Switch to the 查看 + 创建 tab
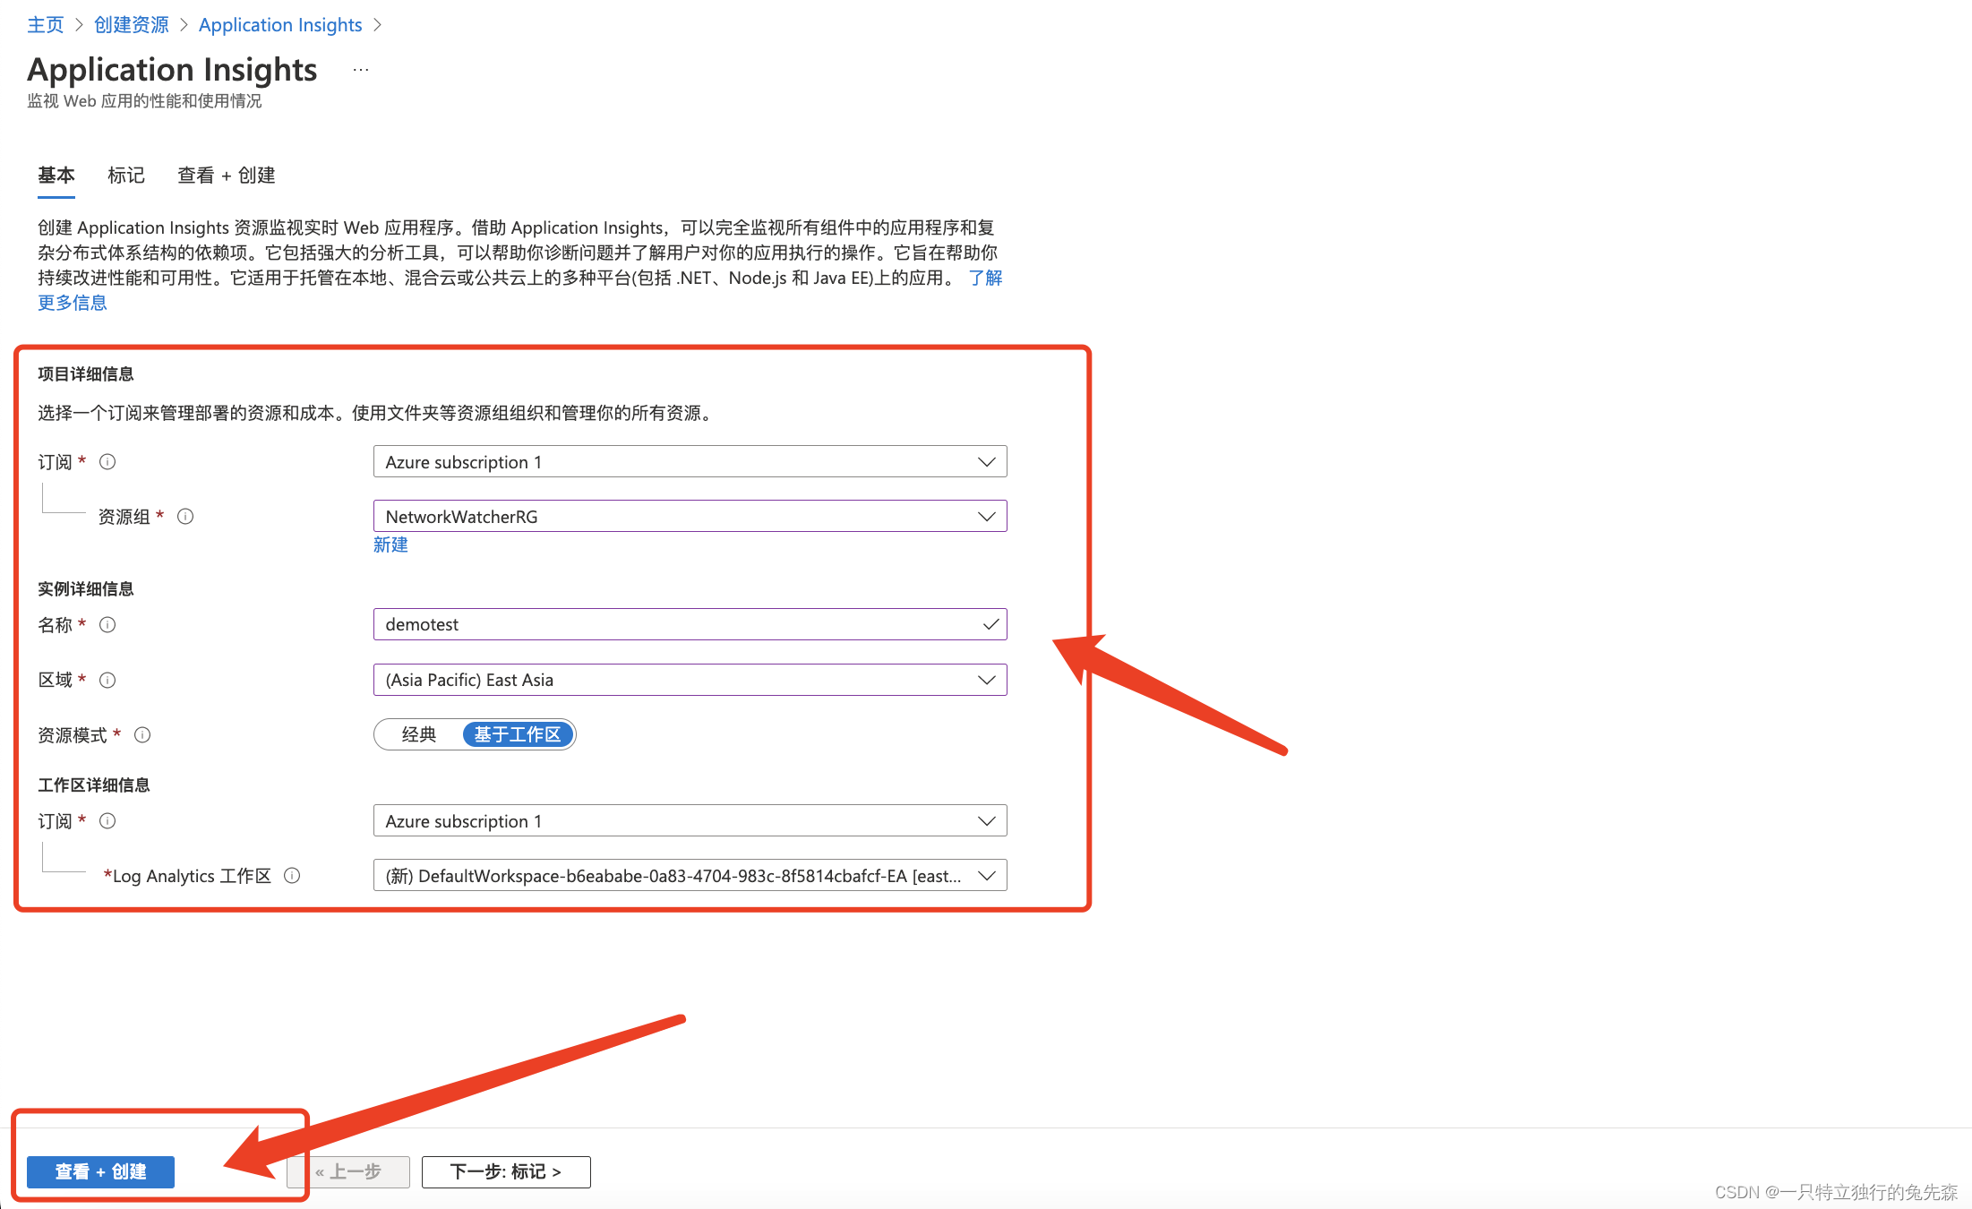 pos(226,176)
